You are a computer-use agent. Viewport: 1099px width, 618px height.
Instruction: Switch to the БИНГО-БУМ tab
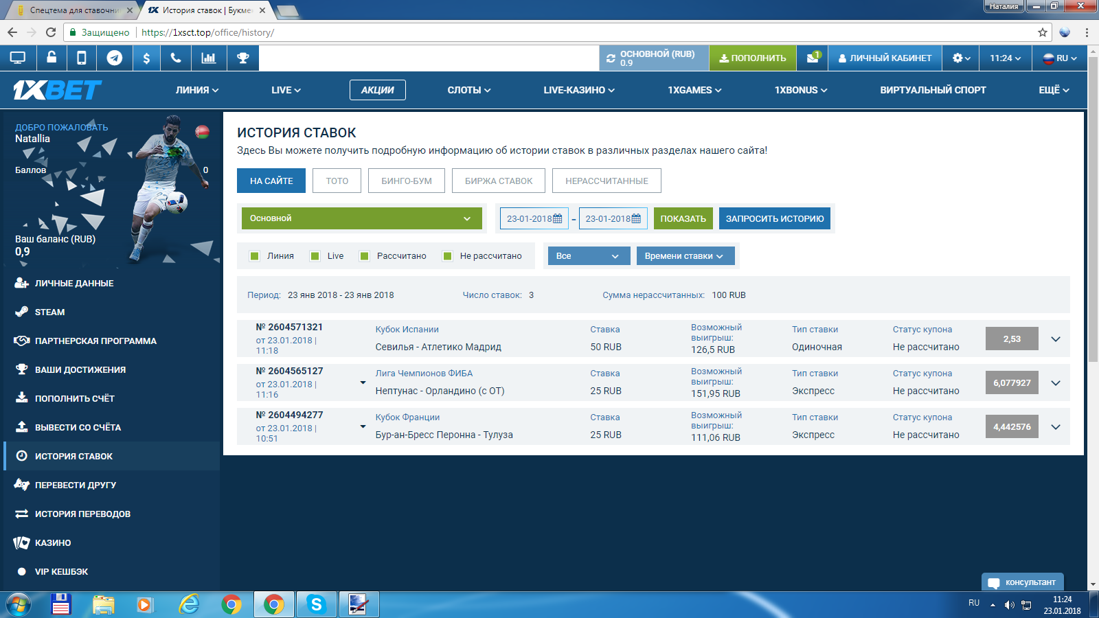click(x=407, y=181)
